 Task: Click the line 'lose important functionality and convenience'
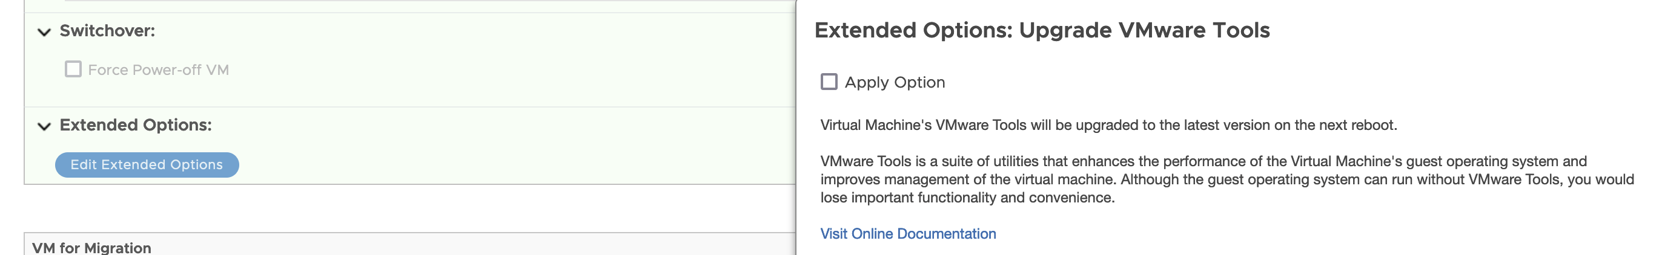[967, 198]
